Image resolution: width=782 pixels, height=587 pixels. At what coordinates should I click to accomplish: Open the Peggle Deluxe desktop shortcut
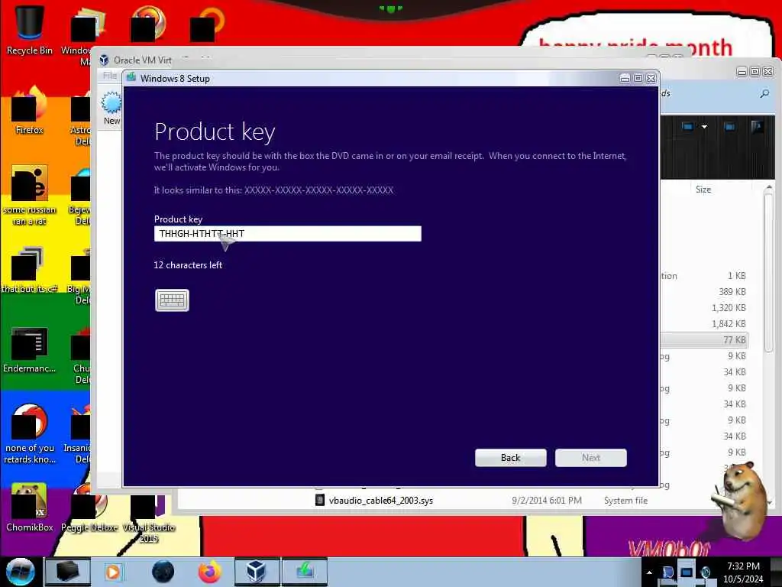click(x=89, y=508)
